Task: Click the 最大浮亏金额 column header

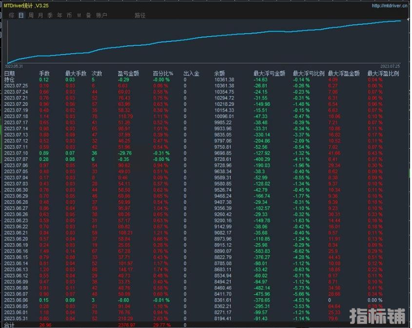Action: tap(269, 74)
